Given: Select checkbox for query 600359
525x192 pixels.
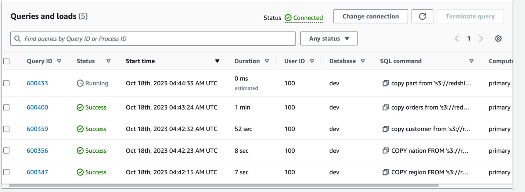Looking at the screenshot, I should tap(7, 129).
